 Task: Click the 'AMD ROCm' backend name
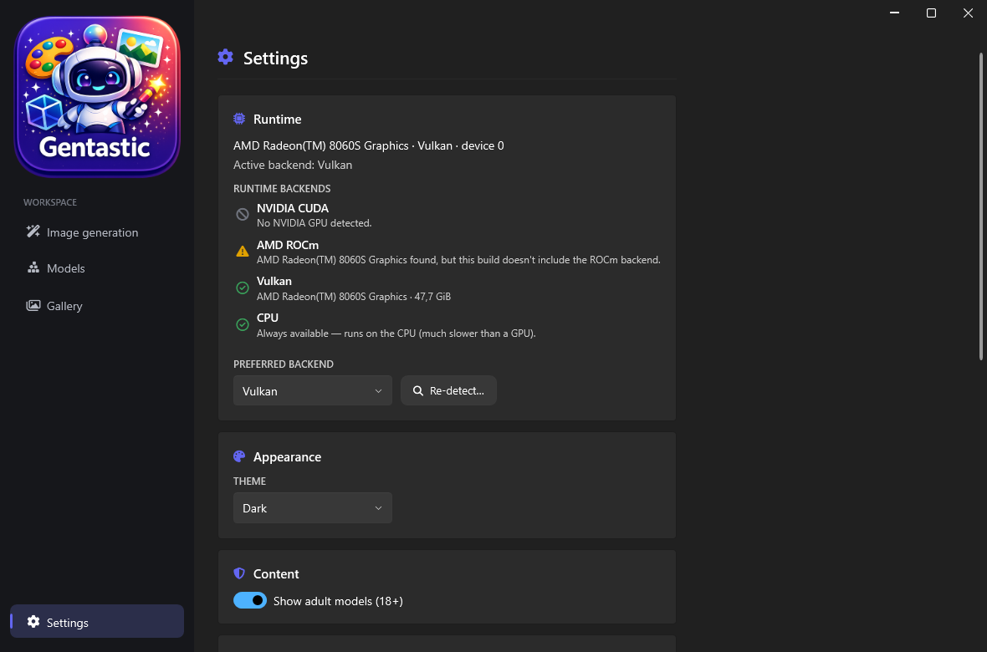pyautogui.click(x=288, y=245)
